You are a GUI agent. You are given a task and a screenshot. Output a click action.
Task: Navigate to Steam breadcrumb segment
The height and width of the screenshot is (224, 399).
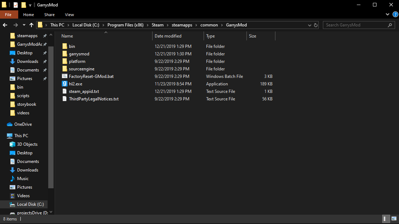pyautogui.click(x=158, y=25)
